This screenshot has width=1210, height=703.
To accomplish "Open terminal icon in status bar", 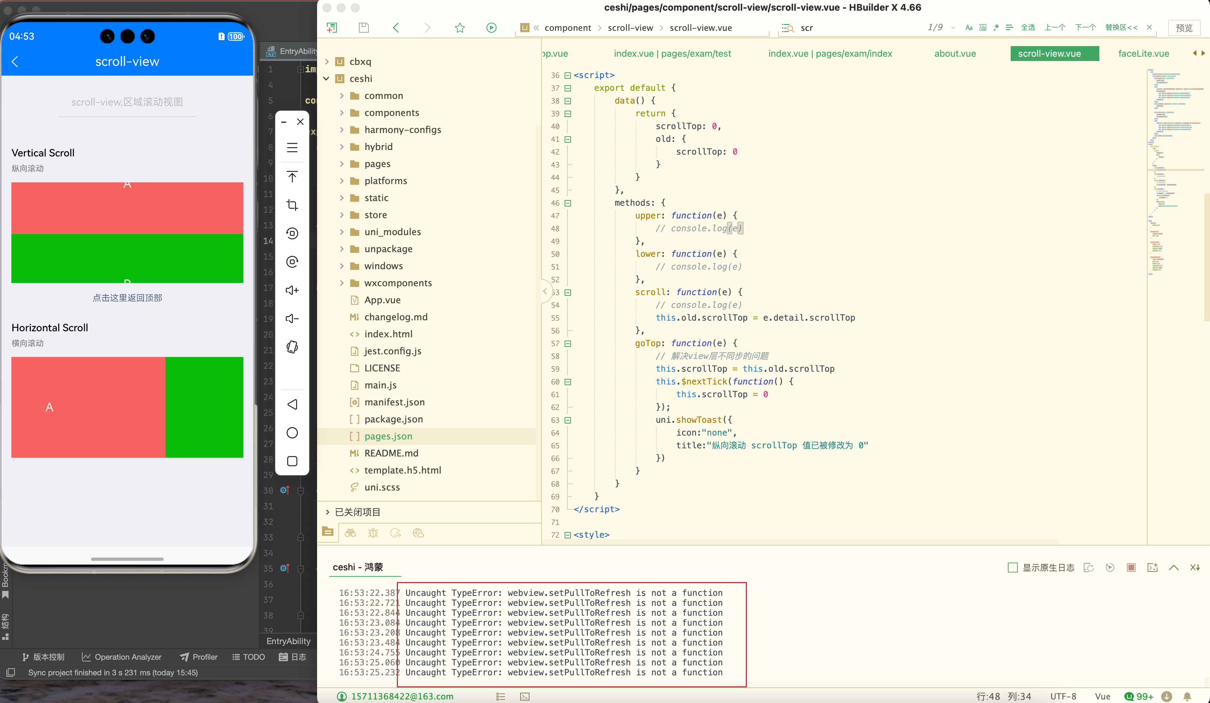I will pyautogui.click(x=525, y=696).
